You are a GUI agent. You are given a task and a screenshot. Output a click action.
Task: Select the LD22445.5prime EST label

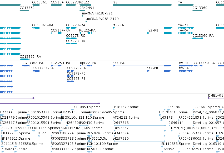click(x=13, y=112)
